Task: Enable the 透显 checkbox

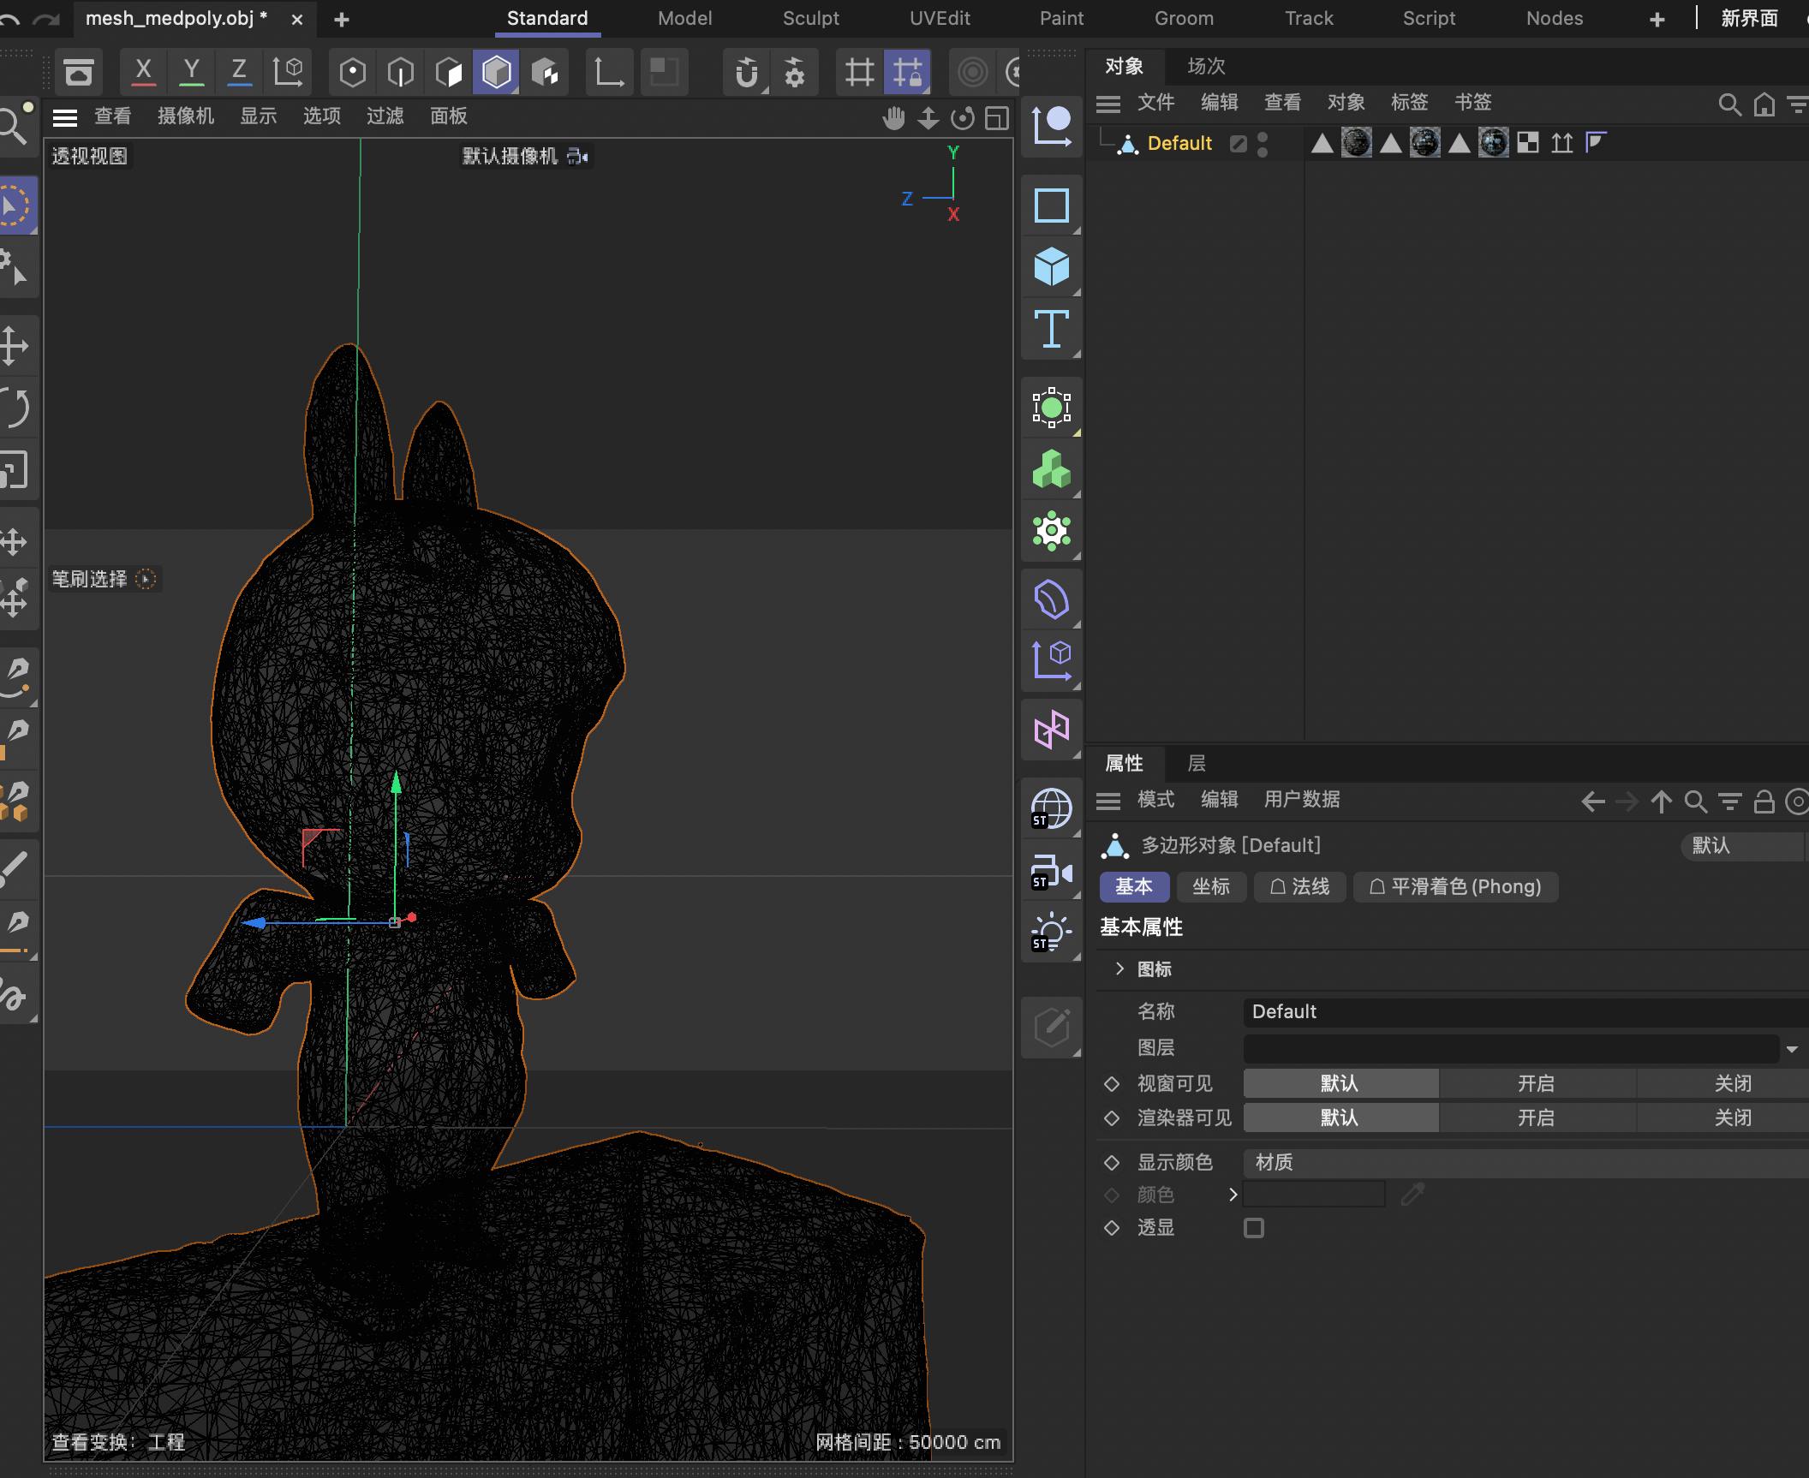Action: click(x=1254, y=1228)
